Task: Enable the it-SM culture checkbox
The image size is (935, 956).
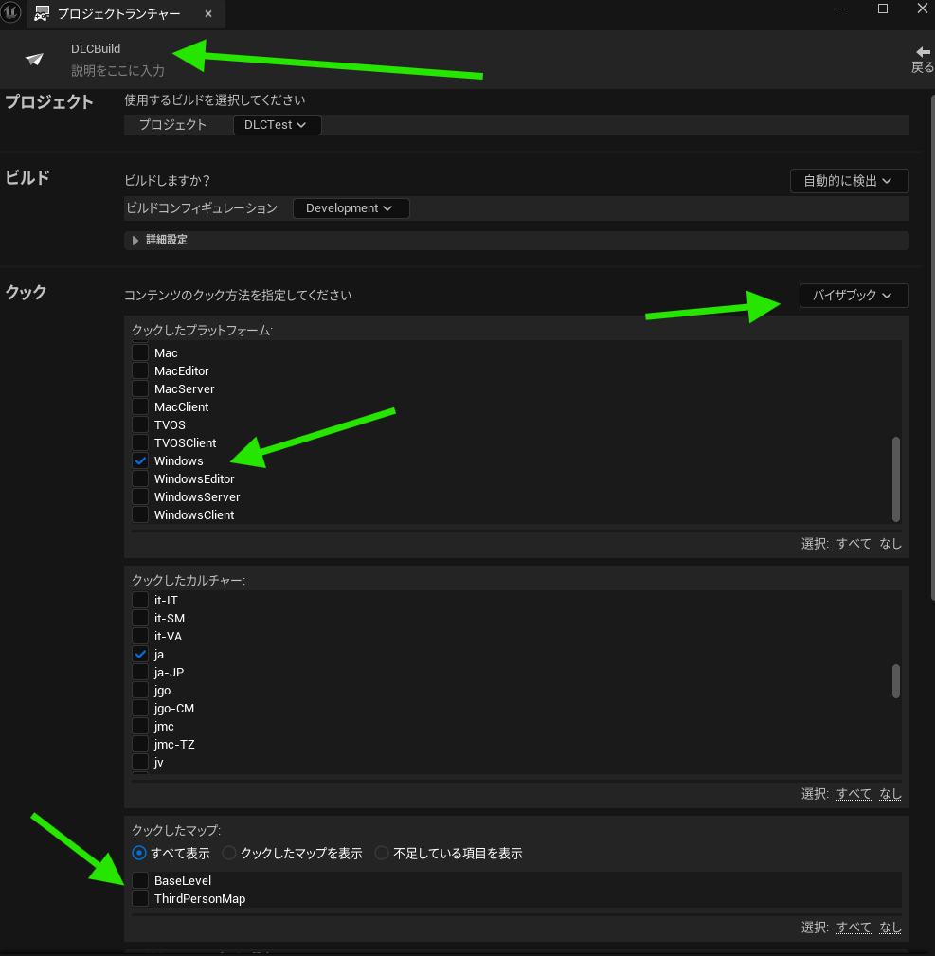Action: (140, 619)
